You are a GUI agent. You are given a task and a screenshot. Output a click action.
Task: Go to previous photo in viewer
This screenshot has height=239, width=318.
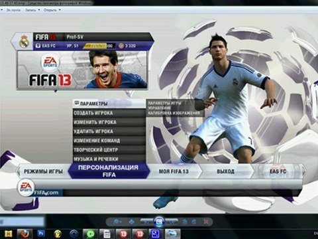click(x=147, y=221)
